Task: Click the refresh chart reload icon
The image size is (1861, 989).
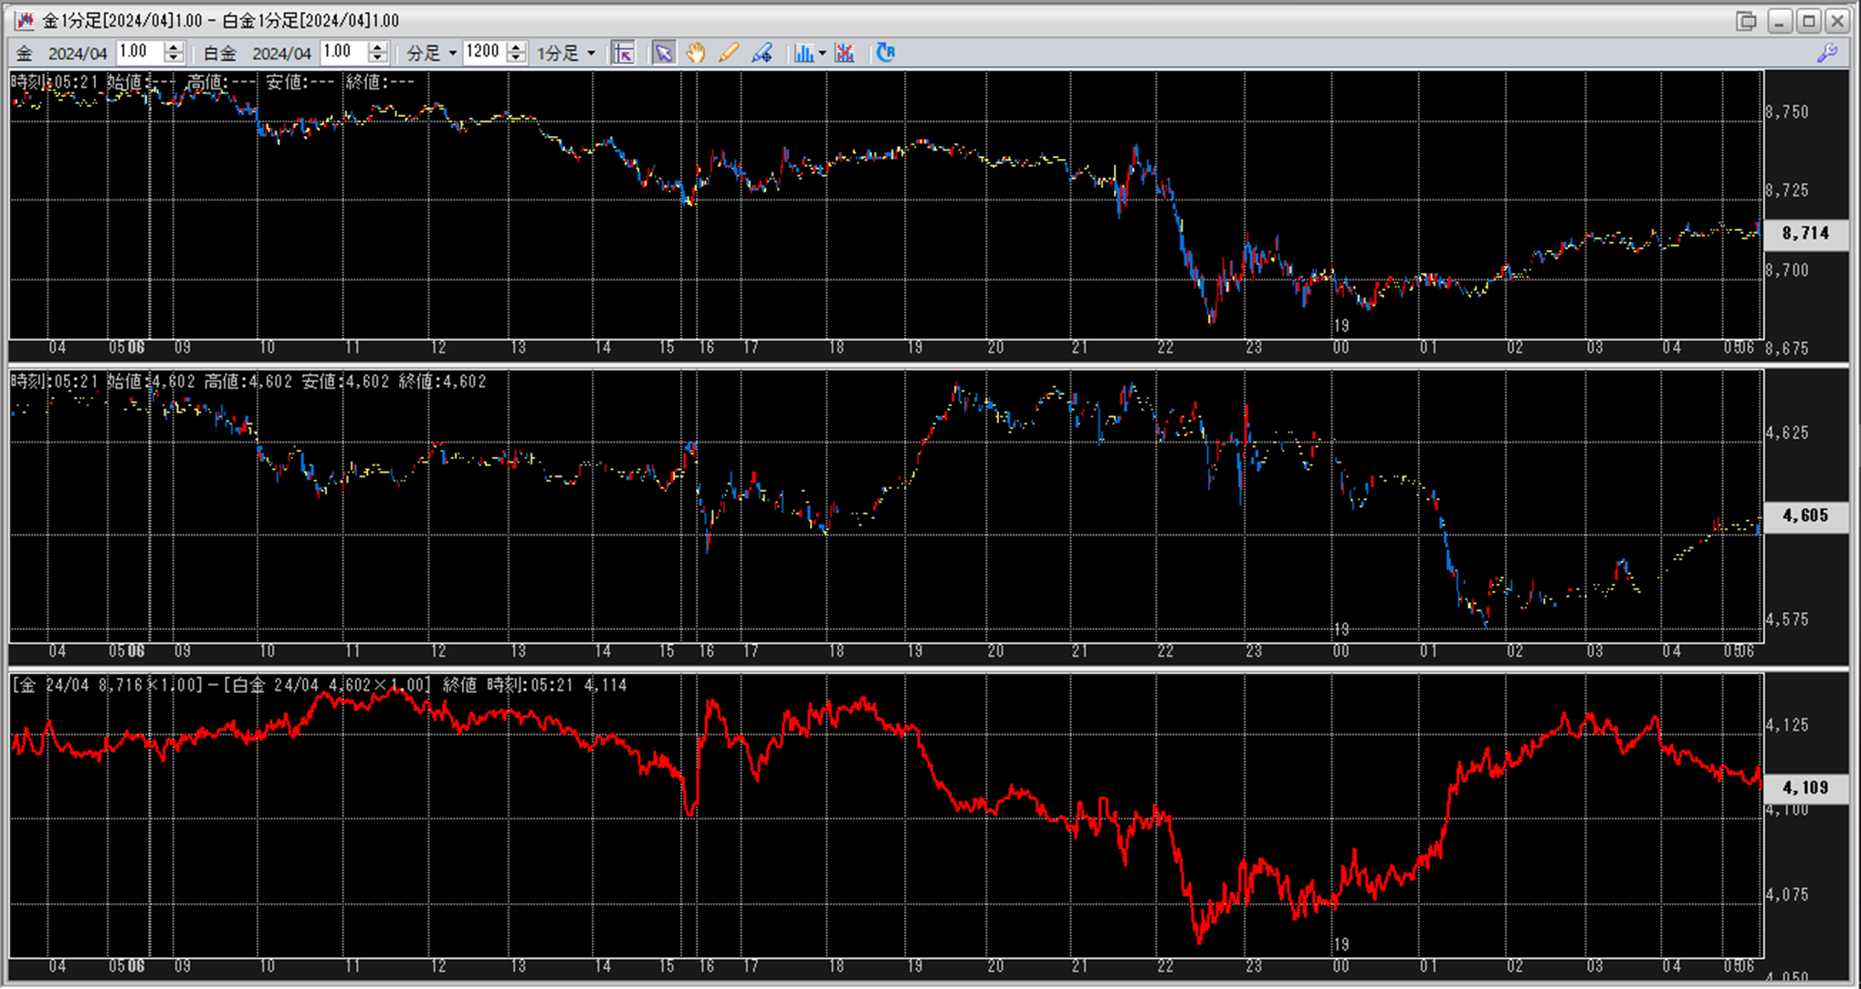Action: click(885, 53)
